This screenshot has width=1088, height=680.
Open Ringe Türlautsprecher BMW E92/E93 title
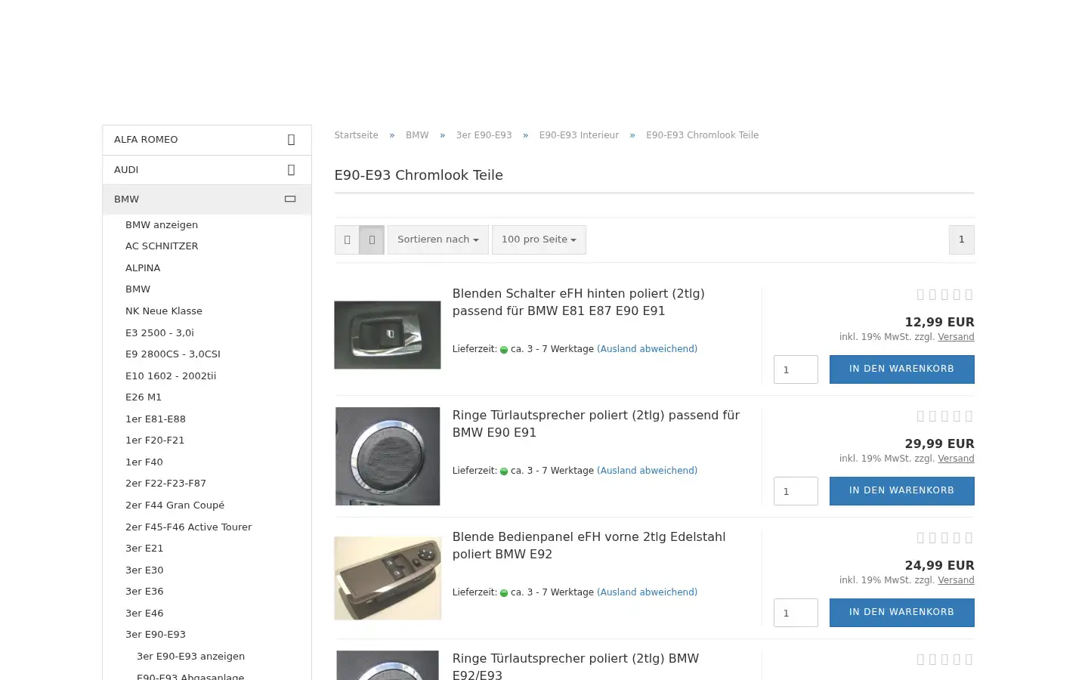(x=576, y=666)
